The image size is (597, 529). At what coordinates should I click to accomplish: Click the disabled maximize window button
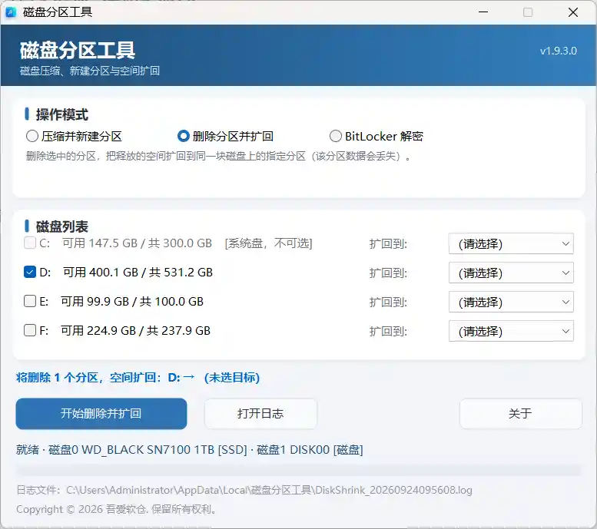tap(528, 12)
